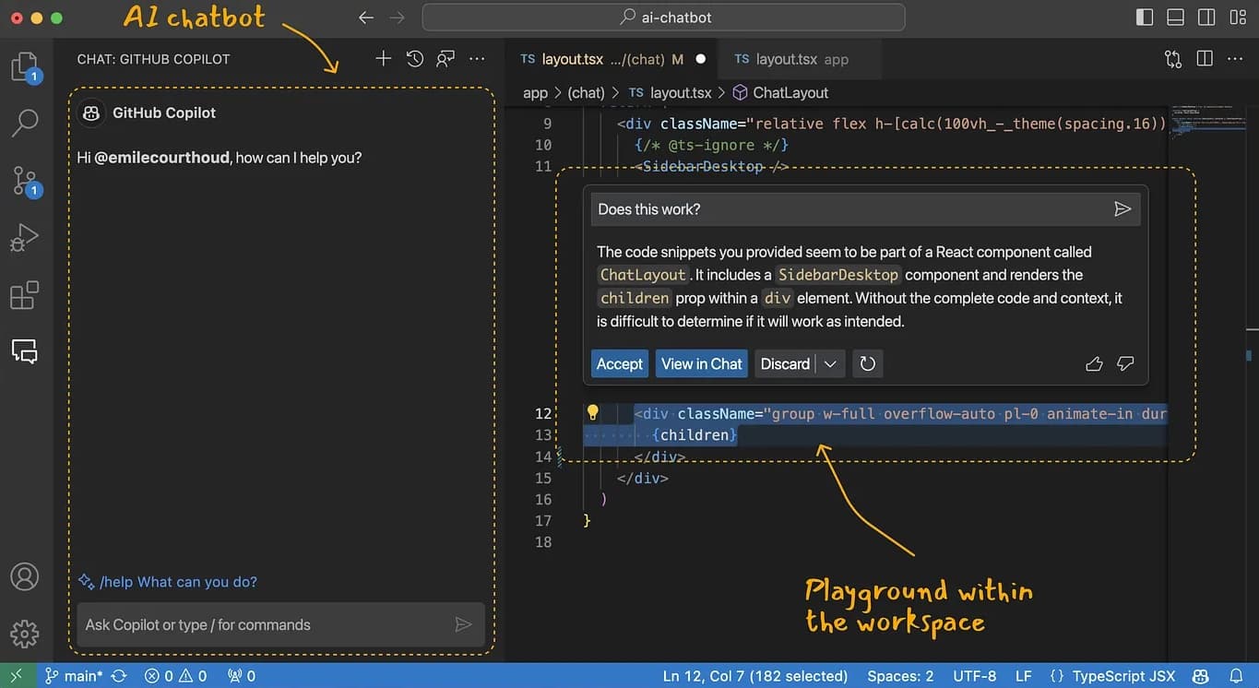Open chat panel more actions ellipsis
Image resolution: width=1259 pixels, height=688 pixels.
point(477,59)
